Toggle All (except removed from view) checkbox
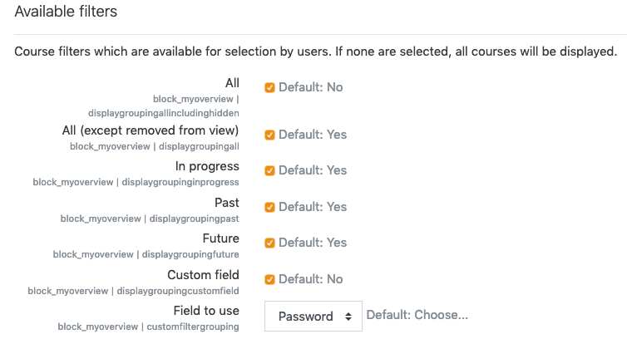The image size is (627, 339). 269,135
